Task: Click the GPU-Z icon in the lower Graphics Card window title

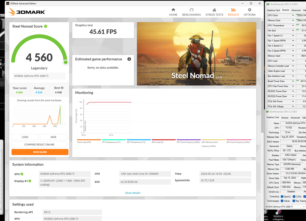Action: coord(267,112)
